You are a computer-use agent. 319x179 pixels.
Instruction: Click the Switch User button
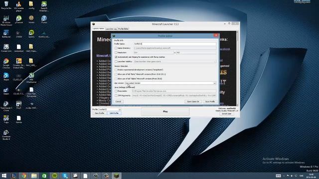click(226, 114)
